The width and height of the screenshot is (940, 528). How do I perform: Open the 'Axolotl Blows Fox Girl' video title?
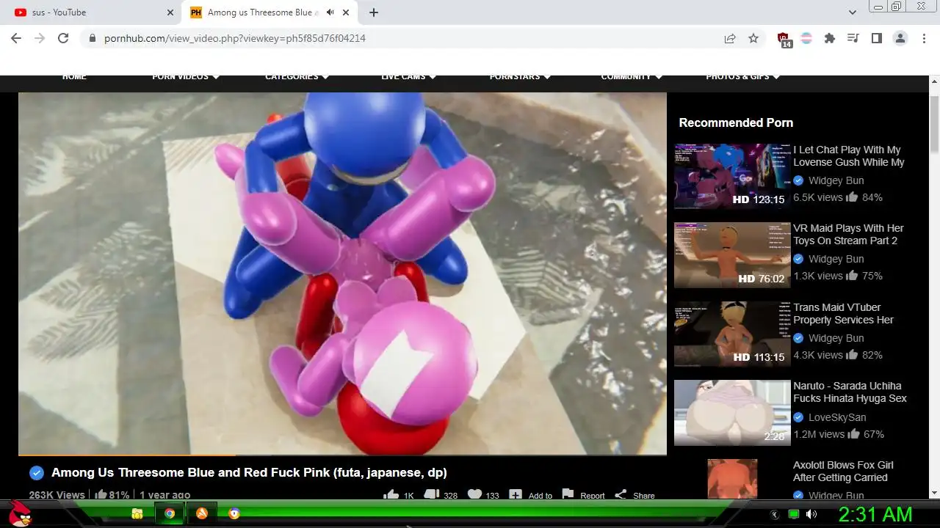click(x=843, y=472)
